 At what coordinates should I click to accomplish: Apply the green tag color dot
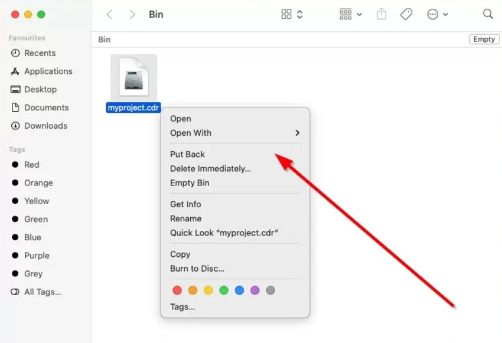(224, 290)
